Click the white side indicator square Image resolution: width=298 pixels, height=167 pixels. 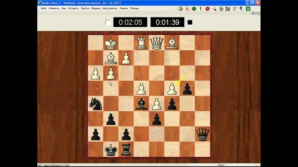pos(108,22)
